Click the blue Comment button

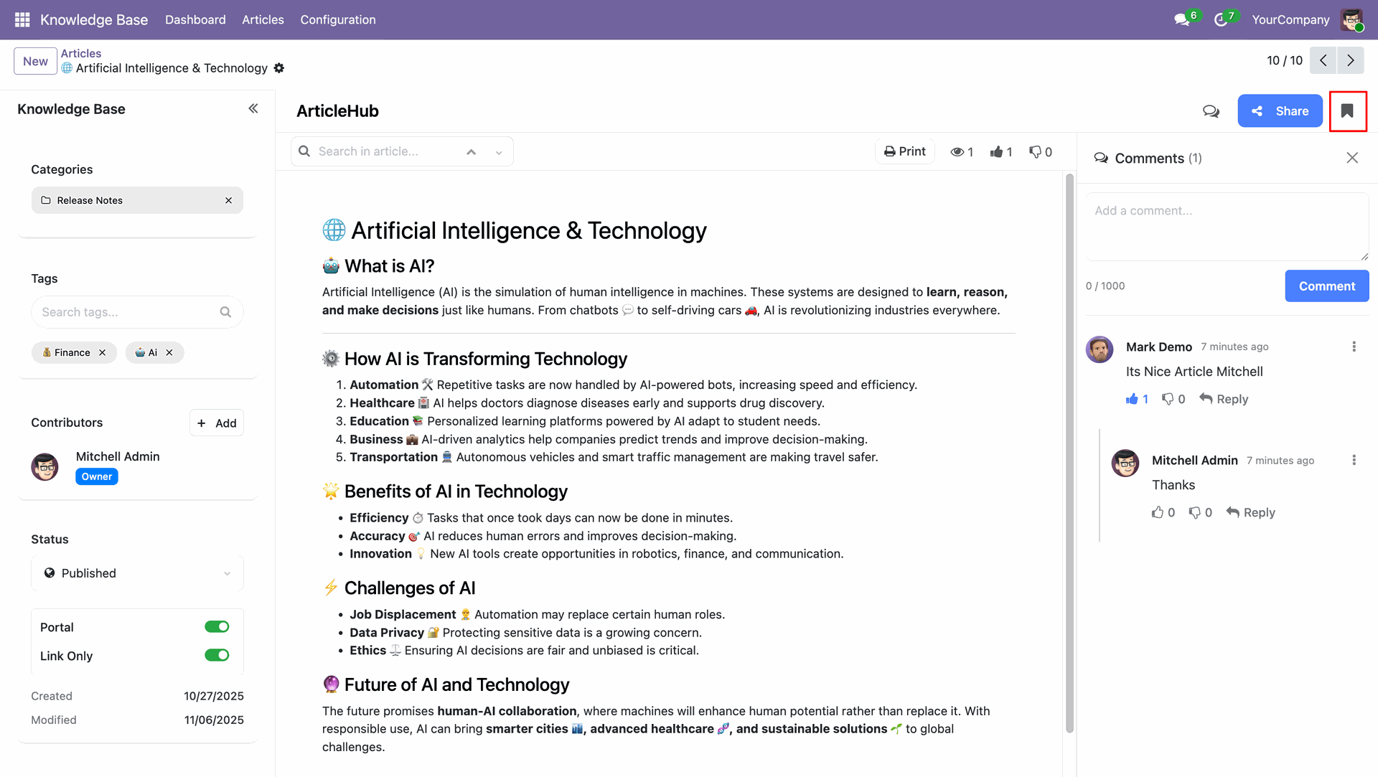coord(1326,286)
